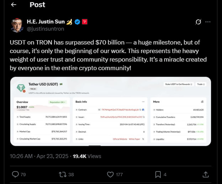Like the post with the heart icon
This screenshot has width=222, height=184.
point(111,174)
